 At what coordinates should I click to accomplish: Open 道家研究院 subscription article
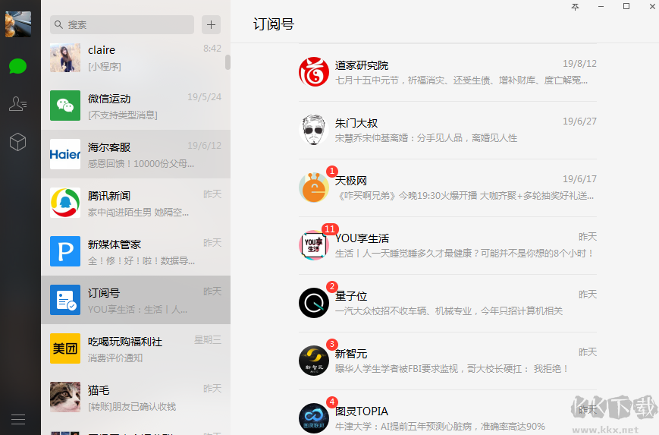click(x=447, y=72)
